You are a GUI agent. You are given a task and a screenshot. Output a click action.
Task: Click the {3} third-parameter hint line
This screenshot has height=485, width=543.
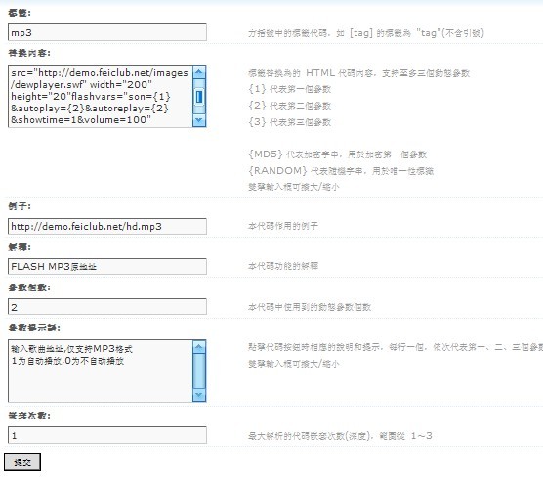pyautogui.click(x=289, y=122)
